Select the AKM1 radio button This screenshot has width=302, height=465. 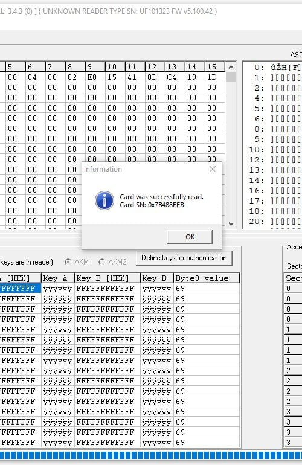(68, 262)
